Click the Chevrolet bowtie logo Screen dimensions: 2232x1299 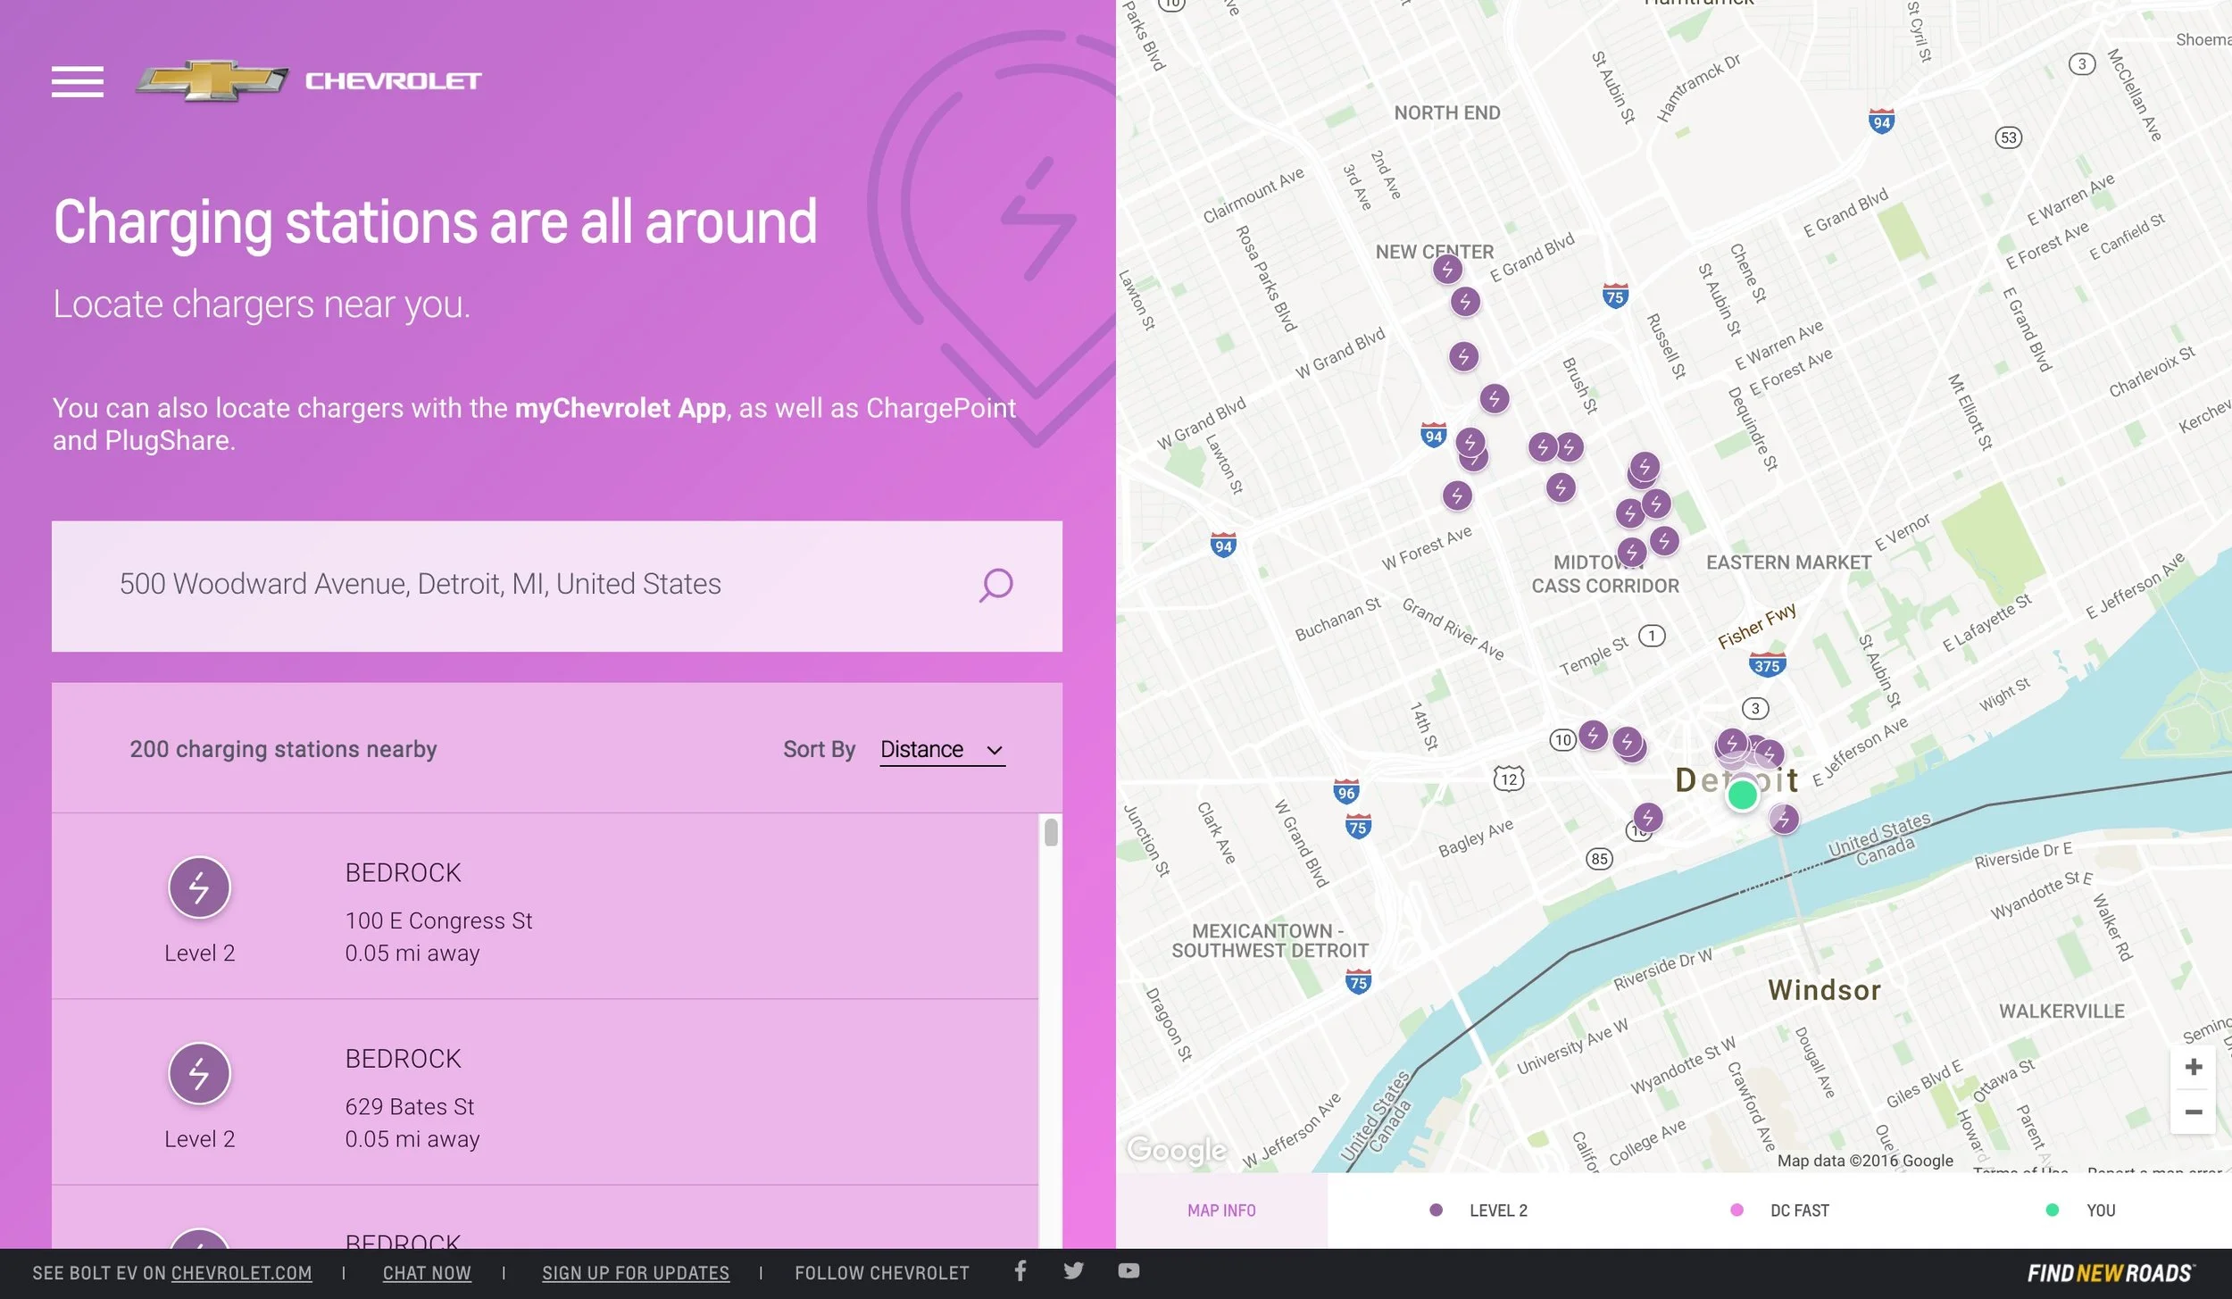[212, 80]
